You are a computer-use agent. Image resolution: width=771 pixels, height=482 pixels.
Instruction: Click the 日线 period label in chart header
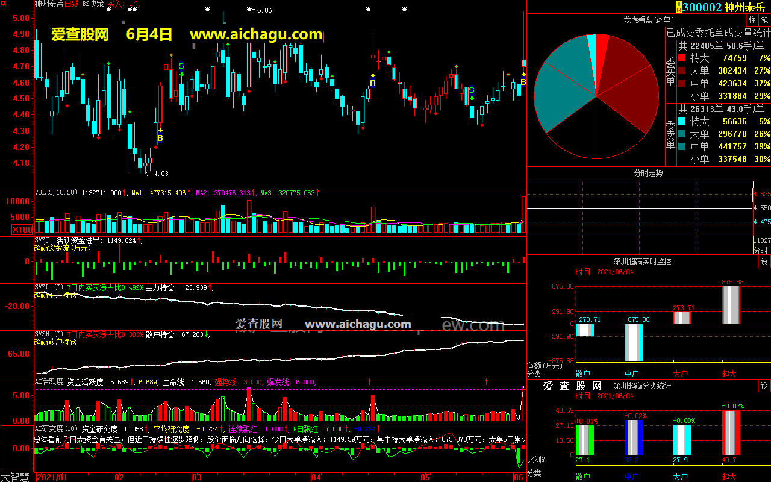tap(72, 4)
